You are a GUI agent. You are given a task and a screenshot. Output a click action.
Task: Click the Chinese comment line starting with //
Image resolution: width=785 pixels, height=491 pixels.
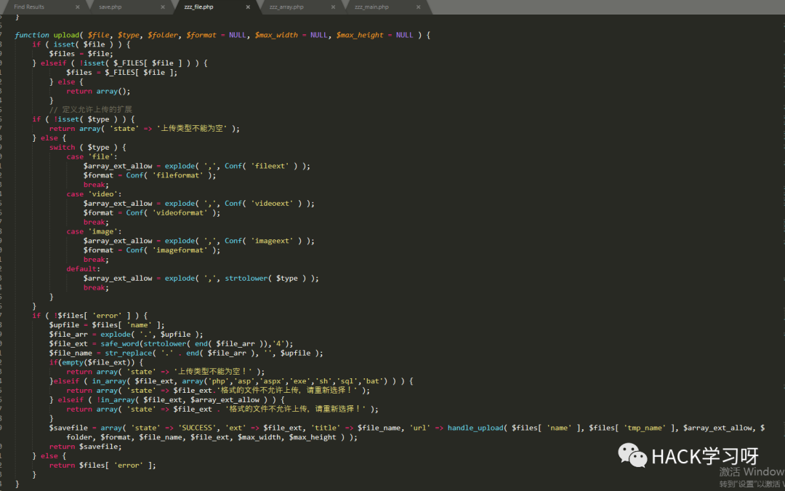(x=91, y=110)
